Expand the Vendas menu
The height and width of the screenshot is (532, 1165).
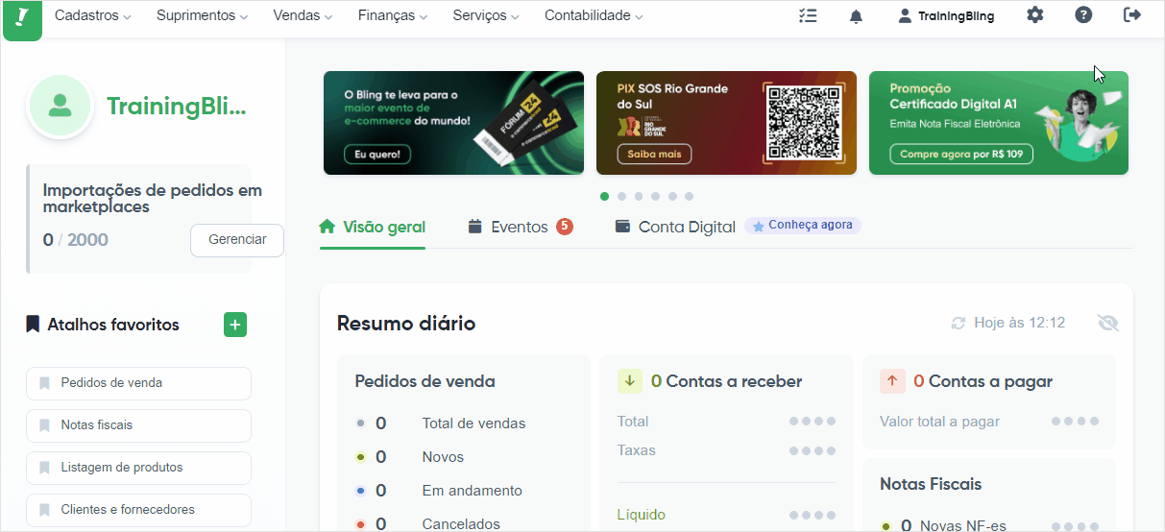point(303,15)
